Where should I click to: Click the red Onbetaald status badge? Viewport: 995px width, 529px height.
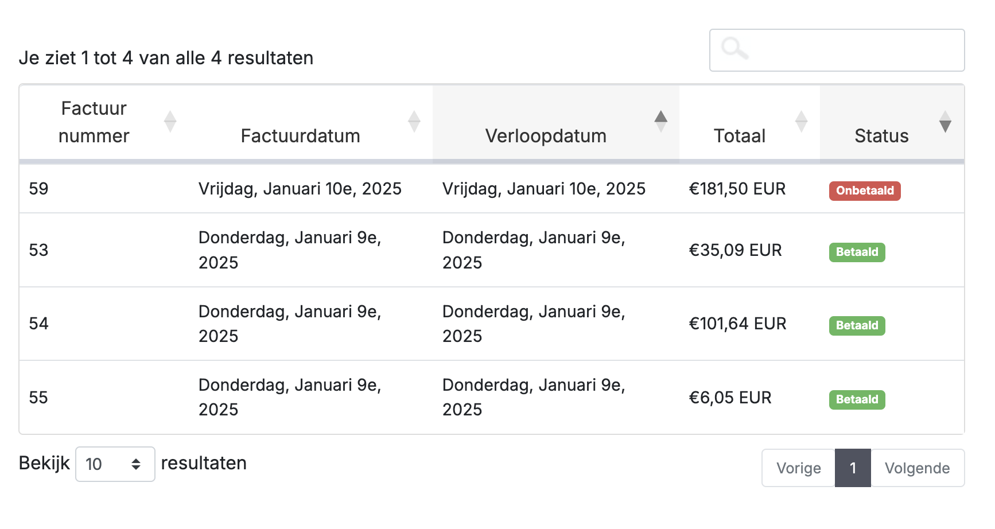point(864,190)
